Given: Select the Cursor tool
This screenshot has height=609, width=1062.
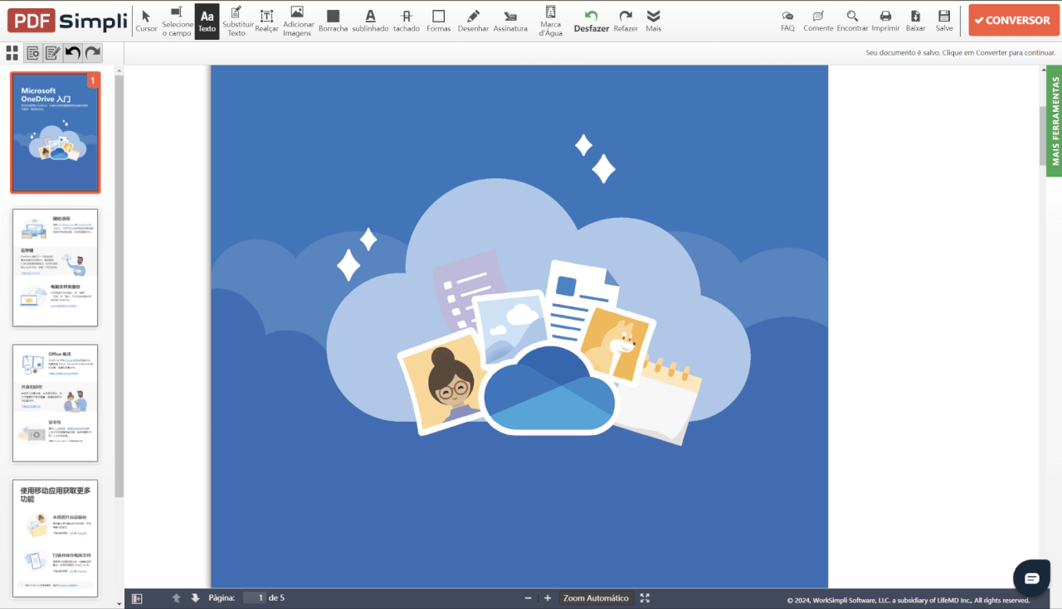Looking at the screenshot, I should [x=146, y=21].
